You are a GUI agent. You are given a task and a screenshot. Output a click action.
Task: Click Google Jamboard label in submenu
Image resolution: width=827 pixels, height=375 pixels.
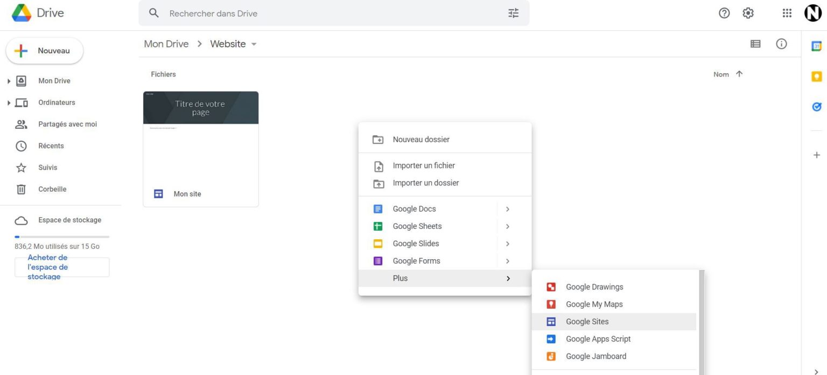596,356
